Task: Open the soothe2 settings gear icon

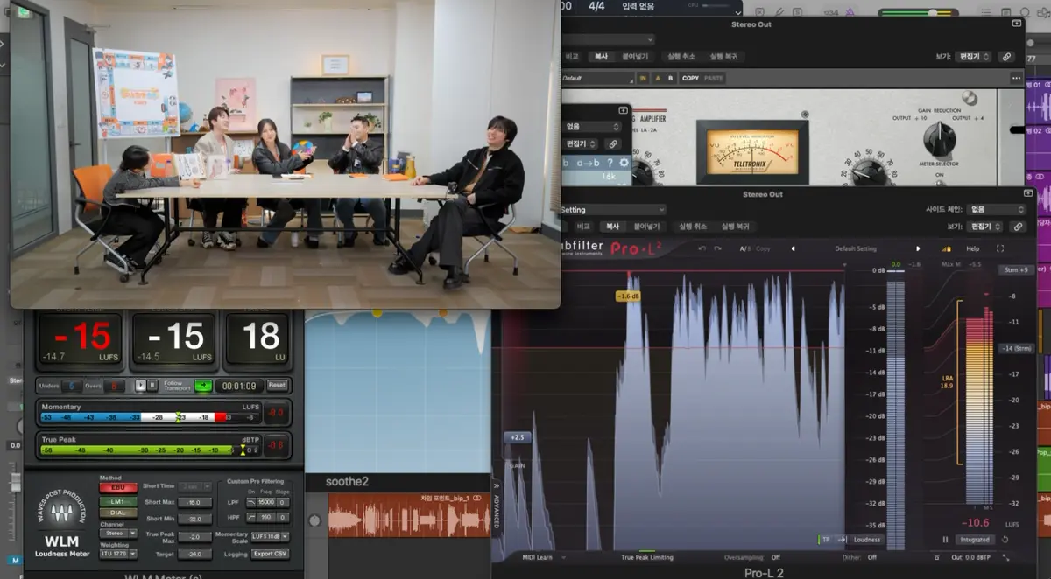Action: tap(624, 162)
